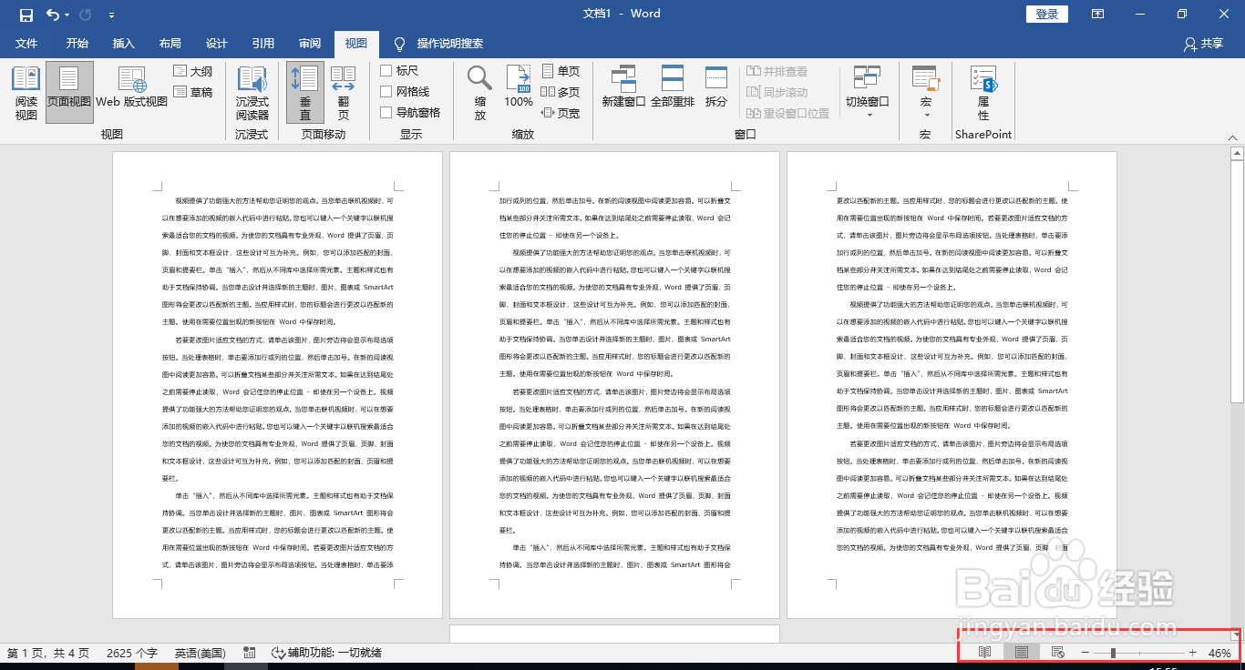Open the 审阅 ribbon tab
The width and height of the screenshot is (1245, 670).
tap(310, 42)
